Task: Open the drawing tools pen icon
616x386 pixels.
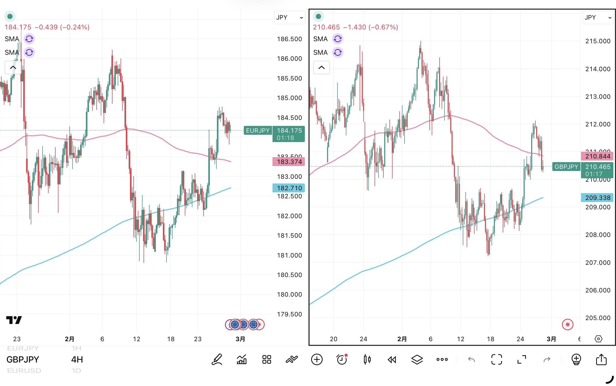Action: pyautogui.click(x=217, y=360)
